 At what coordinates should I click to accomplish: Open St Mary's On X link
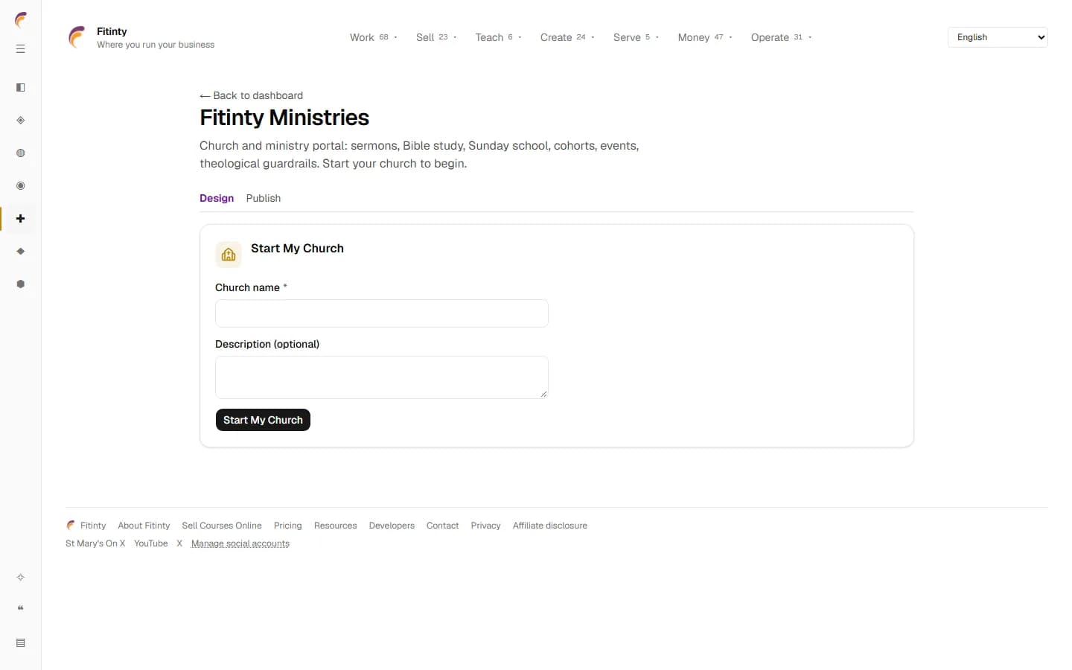[95, 543]
